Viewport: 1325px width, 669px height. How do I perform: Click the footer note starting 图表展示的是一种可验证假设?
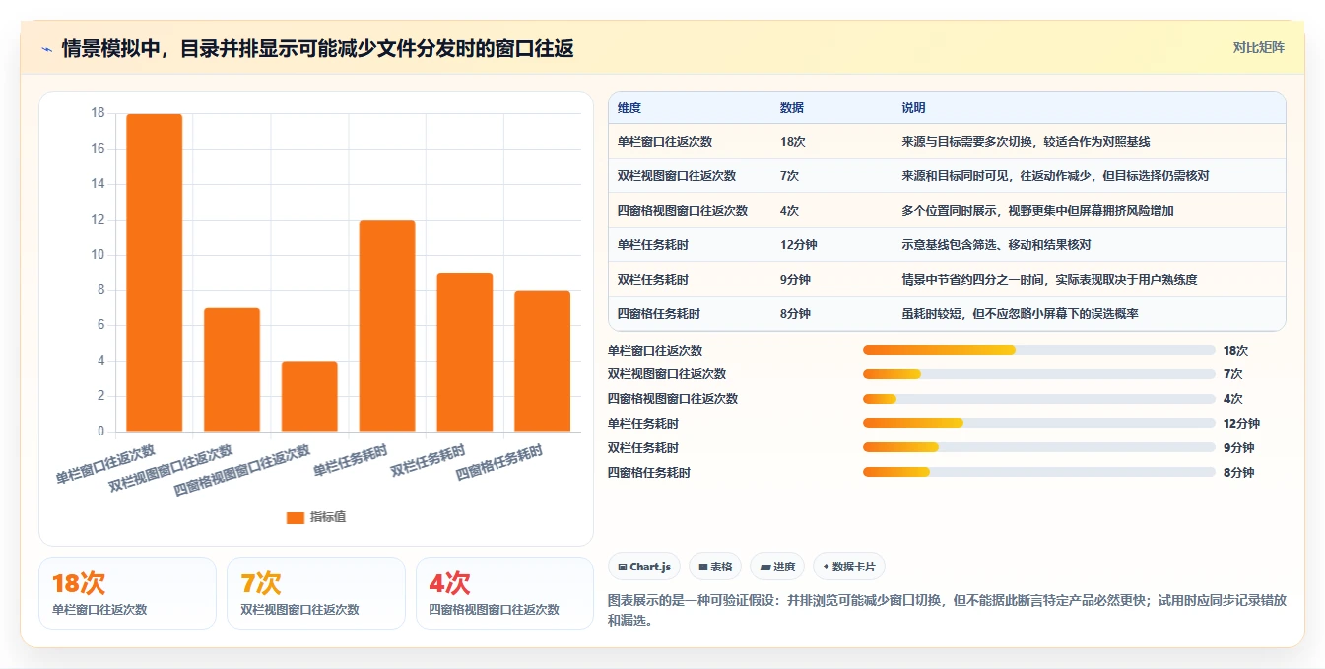(x=947, y=610)
